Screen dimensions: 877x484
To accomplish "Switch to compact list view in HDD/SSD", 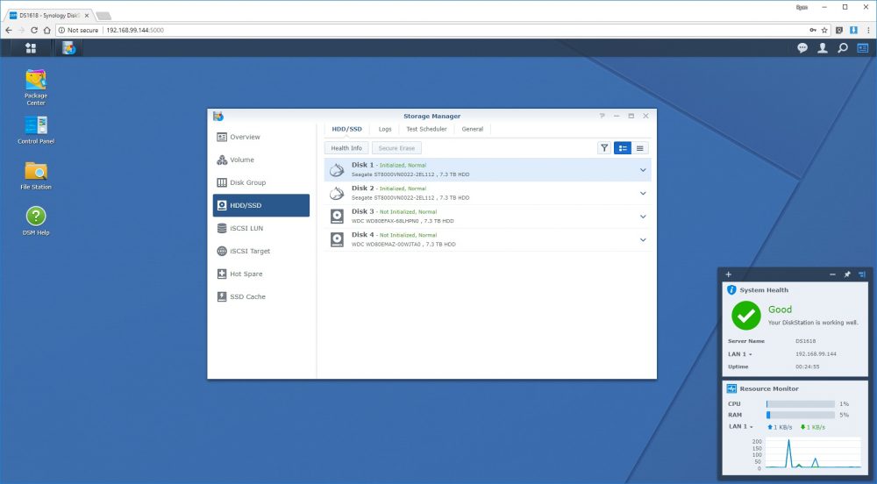I will point(640,148).
